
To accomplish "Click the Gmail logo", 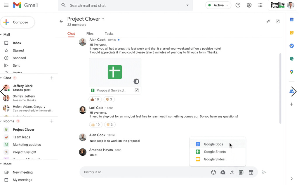I will [25, 5].
